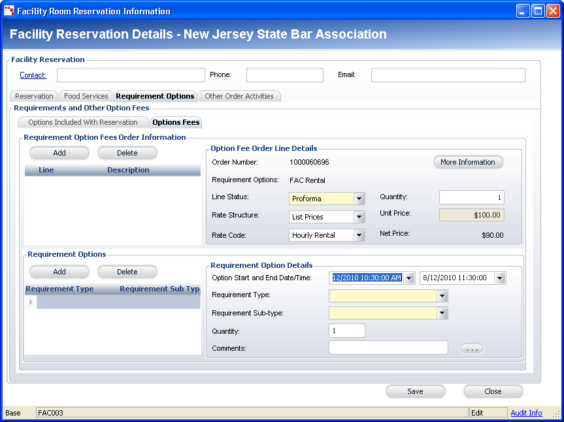The image size is (564, 422).
Task: Maximize the Facility Room Reservation window
Action: pyautogui.click(x=538, y=11)
